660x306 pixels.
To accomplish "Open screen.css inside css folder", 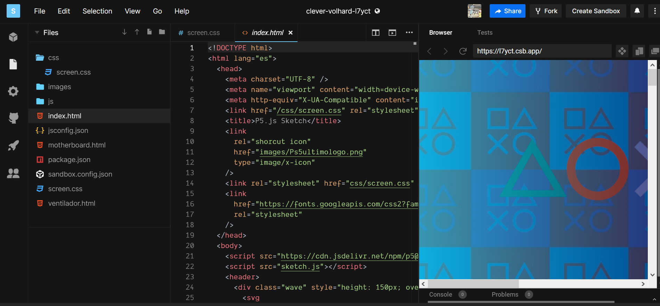I will [x=73, y=72].
